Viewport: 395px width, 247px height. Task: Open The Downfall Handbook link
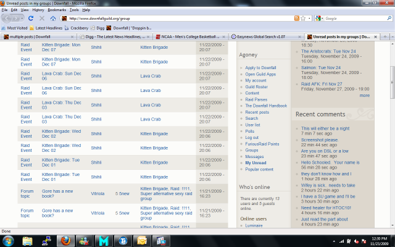pos(266,106)
